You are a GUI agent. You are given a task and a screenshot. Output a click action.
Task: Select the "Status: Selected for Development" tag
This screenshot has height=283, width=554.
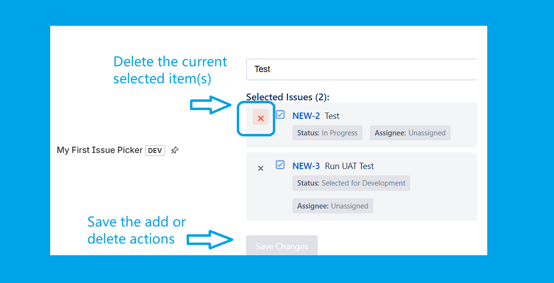pos(351,183)
